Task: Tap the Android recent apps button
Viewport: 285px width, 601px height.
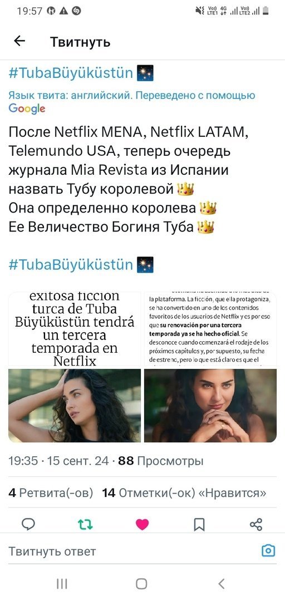Action: click(62, 584)
